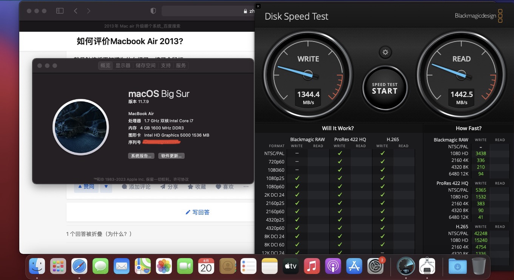
Task: Open the App Store from the Dock
Action: coord(354,266)
